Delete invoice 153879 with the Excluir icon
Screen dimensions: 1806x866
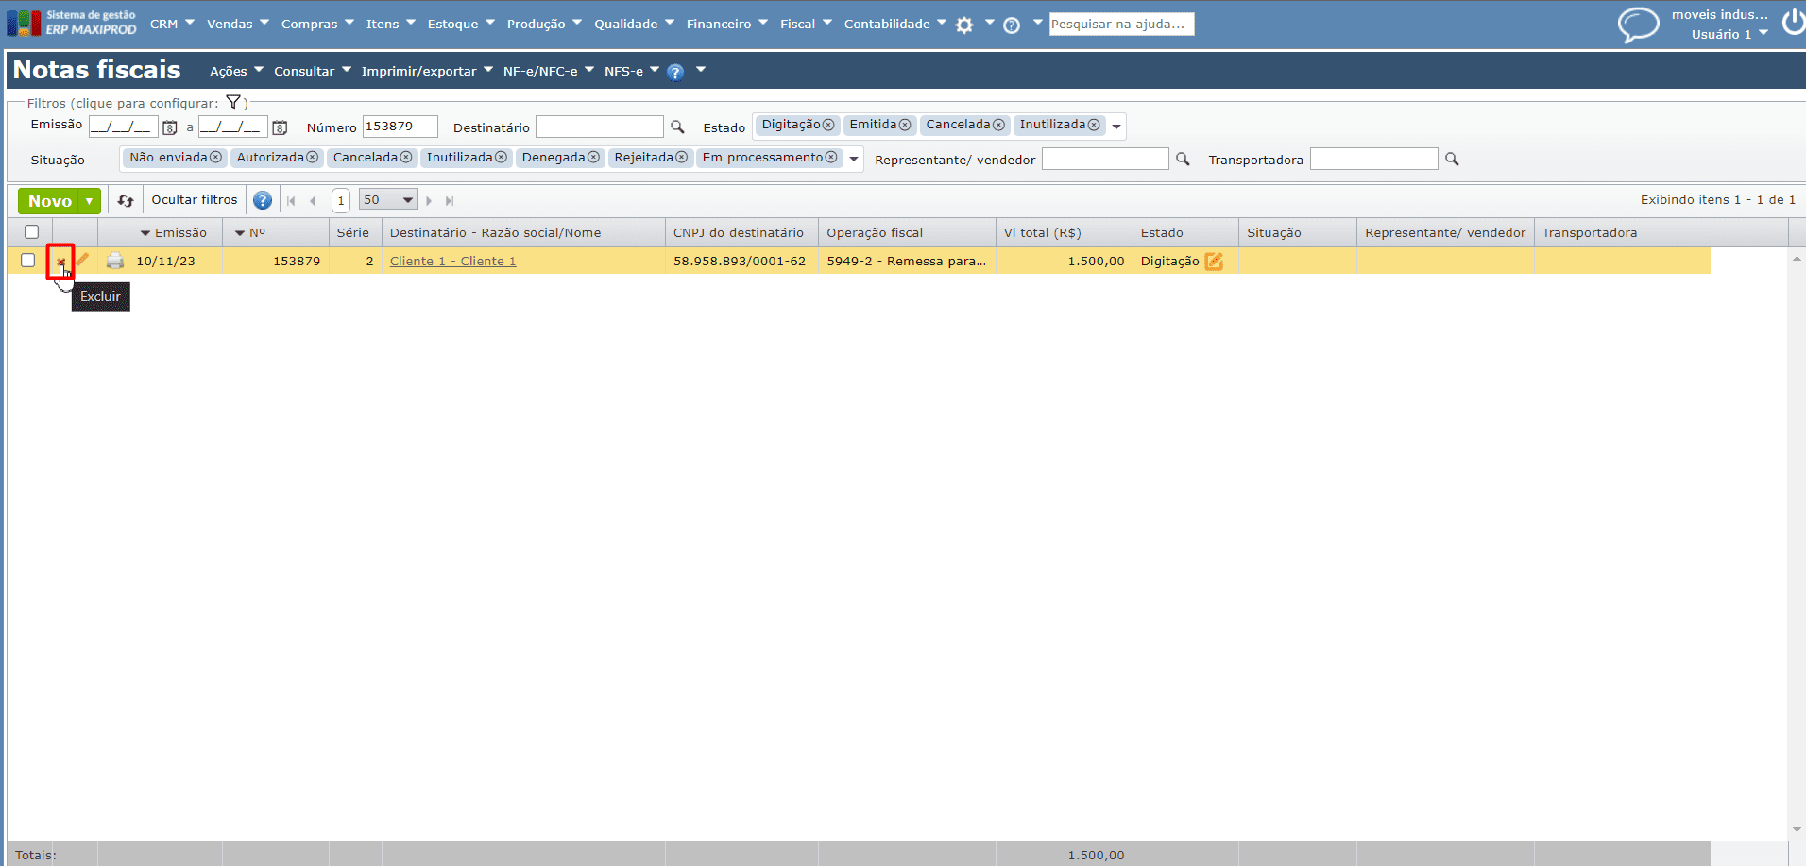[x=60, y=262]
